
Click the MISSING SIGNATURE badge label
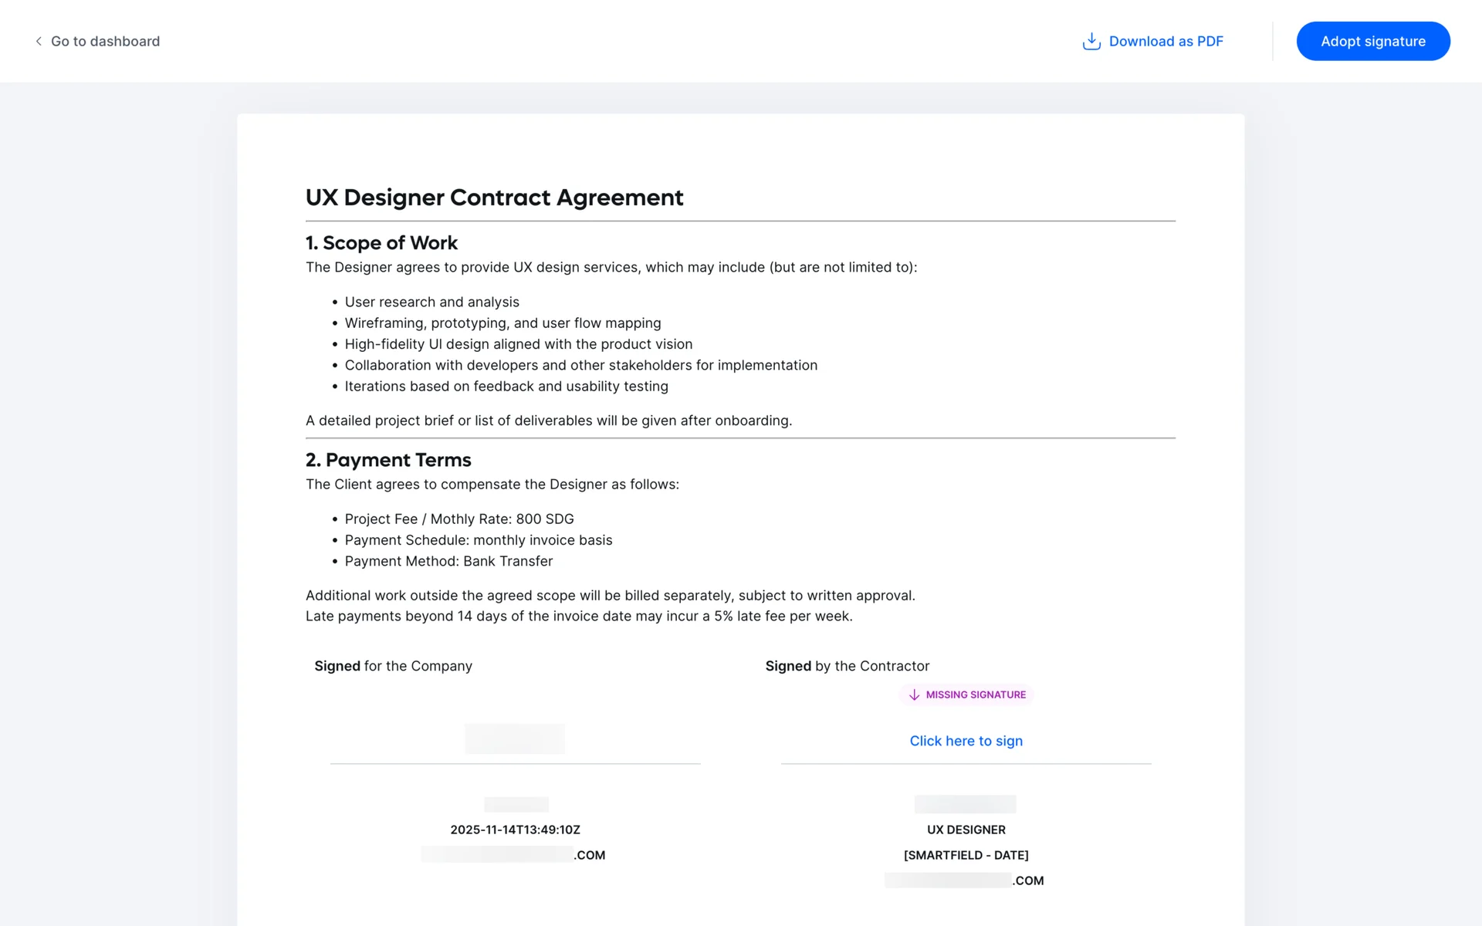pyautogui.click(x=976, y=694)
